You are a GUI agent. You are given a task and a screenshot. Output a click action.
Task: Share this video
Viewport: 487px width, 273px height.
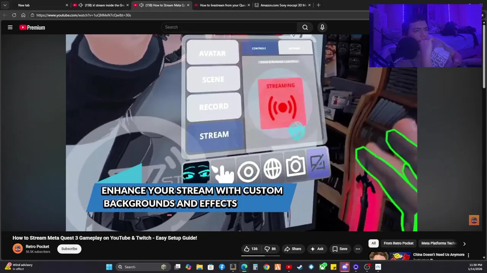(293, 249)
